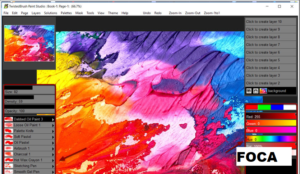Select the Loose Oil Paint 1 brush icon
This screenshot has height=174, width=300.
pyautogui.click(x=9, y=125)
